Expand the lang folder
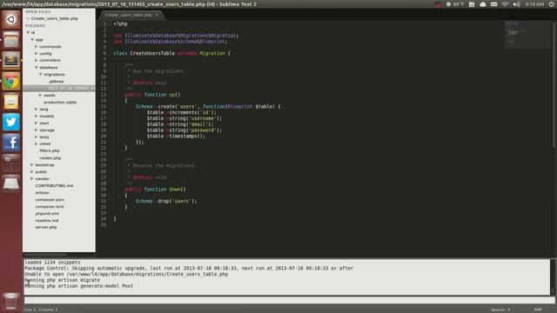557x313 pixels. tap(37, 109)
